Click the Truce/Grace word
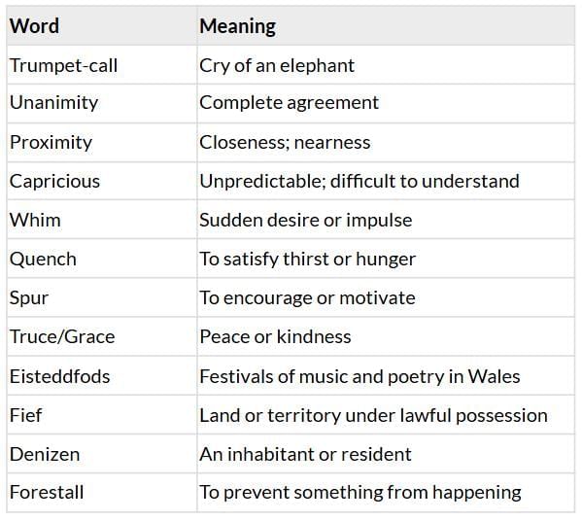The image size is (582, 521). (x=62, y=337)
